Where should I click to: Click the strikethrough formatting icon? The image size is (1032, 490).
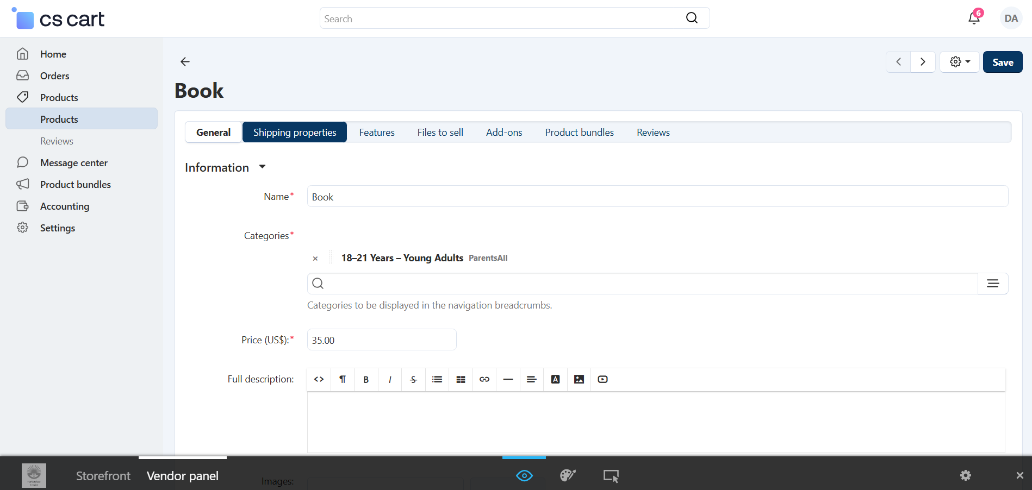pos(413,380)
